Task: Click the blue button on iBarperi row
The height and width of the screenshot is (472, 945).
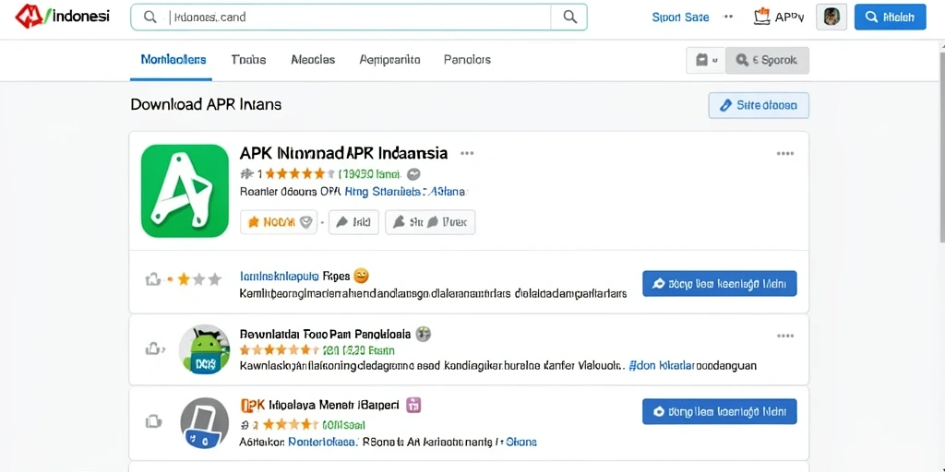Action: click(x=720, y=411)
